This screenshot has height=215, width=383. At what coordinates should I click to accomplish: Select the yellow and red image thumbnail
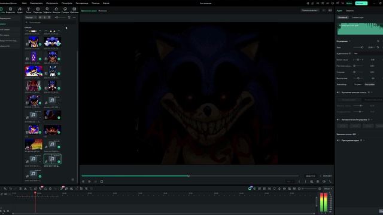click(x=34, y=145)
